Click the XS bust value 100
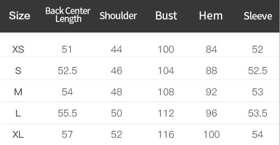The width and height of the screenshot is (280, 145). [x=166, y=49]
